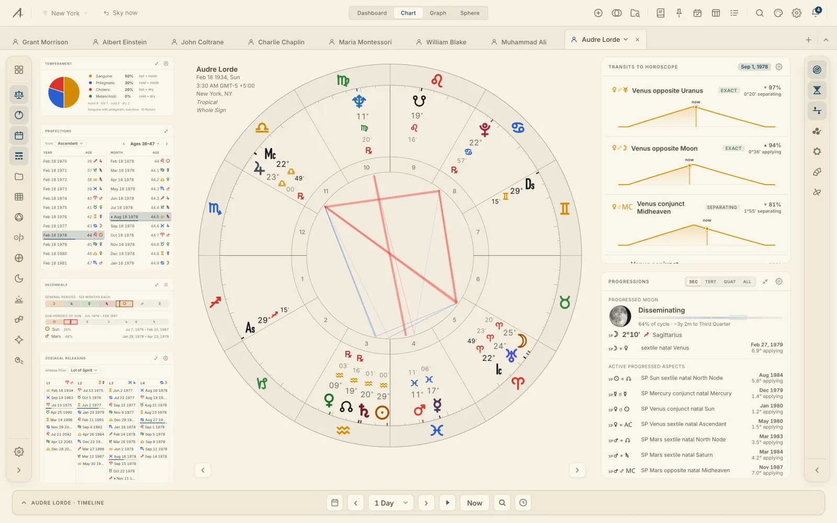Select the target icon in right sidebar
This screenshot has width=837, height=523.
(817, 70)
